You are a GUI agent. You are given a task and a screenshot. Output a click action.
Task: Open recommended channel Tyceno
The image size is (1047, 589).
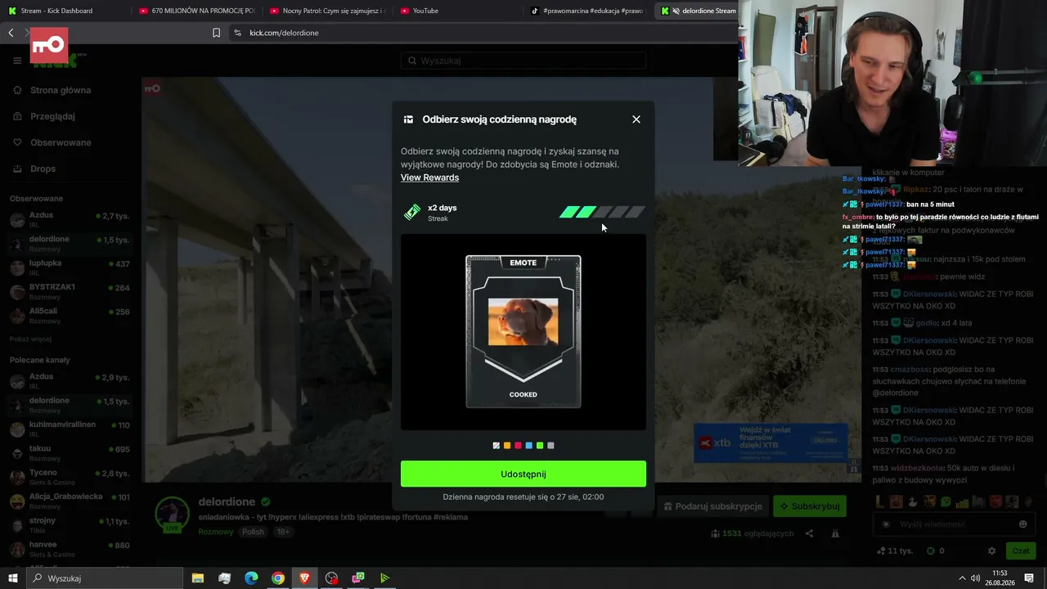pyautogui.click(x=70, y=477)
